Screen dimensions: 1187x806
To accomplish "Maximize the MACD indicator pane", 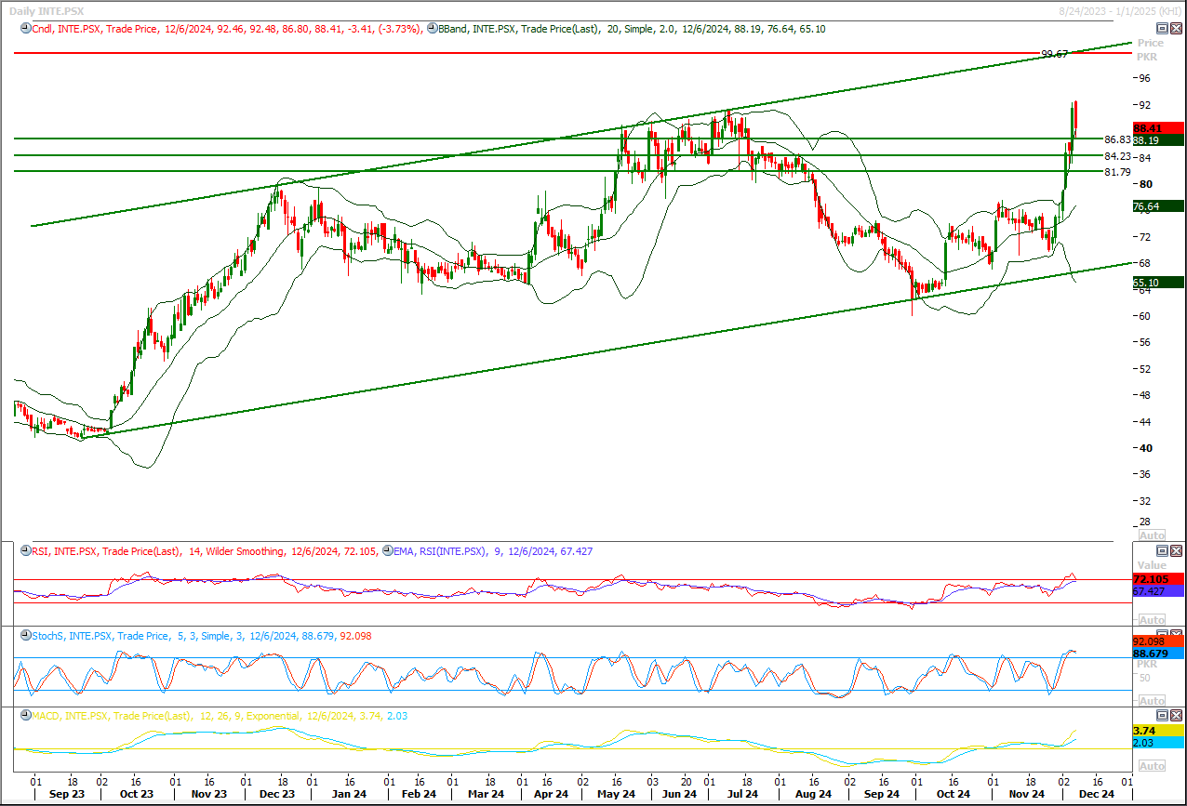I will tap(1163, 715).
